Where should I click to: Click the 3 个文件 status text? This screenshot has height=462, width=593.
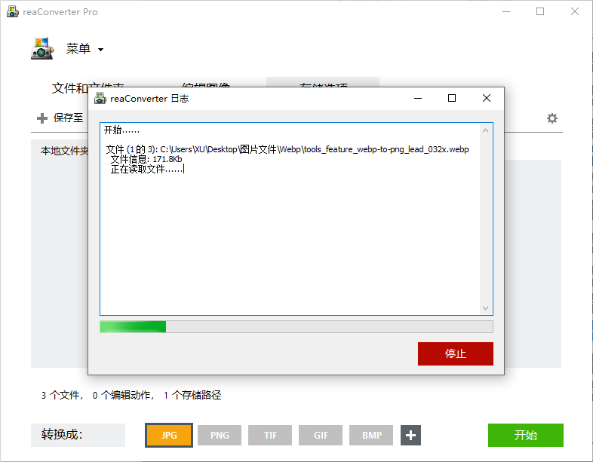(x=62, y=395)
